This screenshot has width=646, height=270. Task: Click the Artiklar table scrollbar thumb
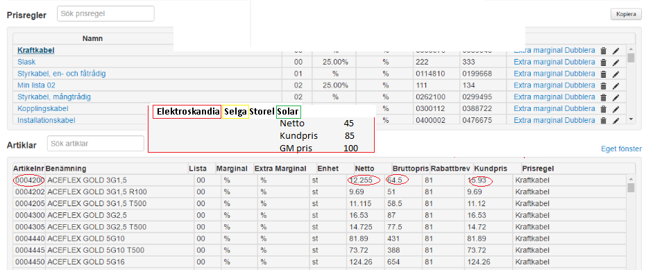pos(631,188)
